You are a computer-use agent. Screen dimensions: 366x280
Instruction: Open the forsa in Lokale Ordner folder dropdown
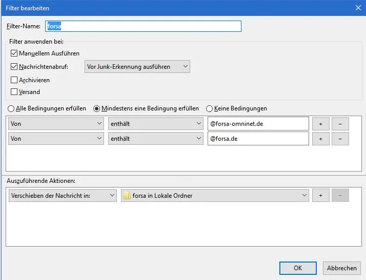(x=215, y=195)
